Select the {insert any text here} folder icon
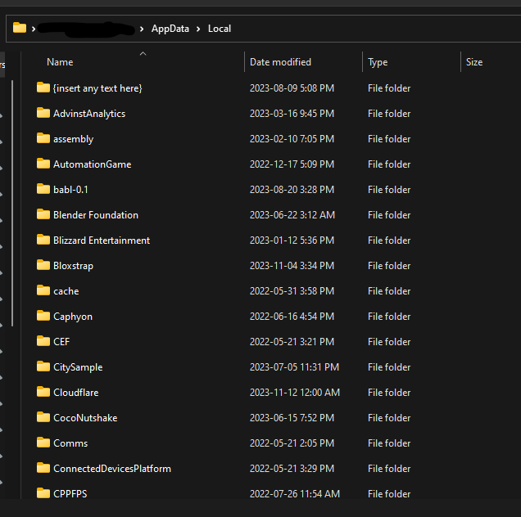This screenshot has height=517, width=521. point(43,88)
